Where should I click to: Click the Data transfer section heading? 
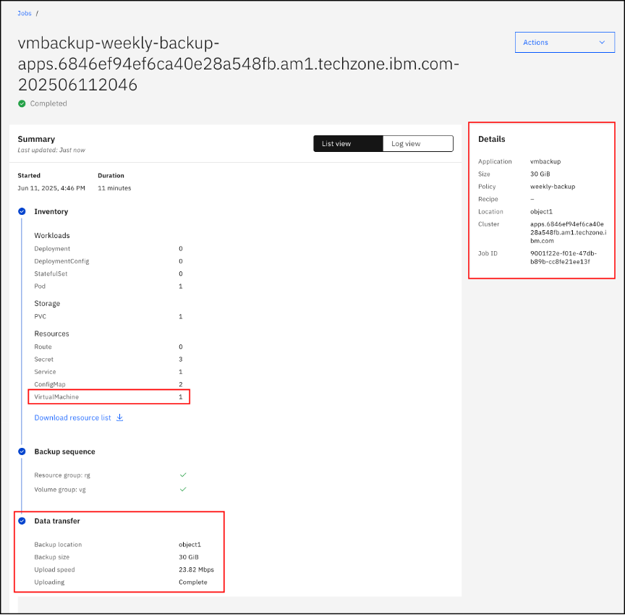pyautogui.click(x=57, y=521)
